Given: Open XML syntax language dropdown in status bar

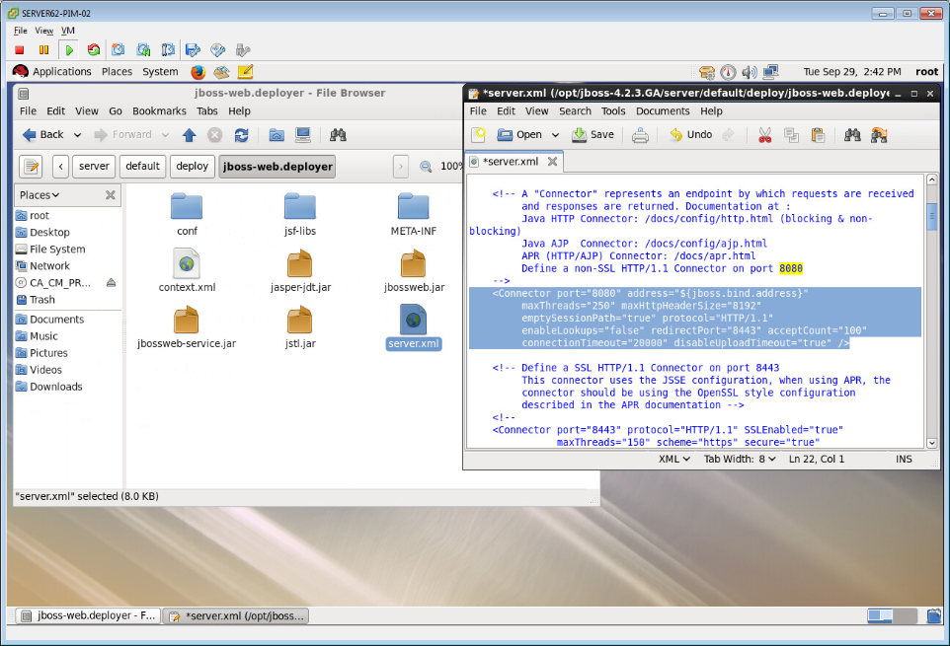Looking at the screenshot, I should click(674, 459).
